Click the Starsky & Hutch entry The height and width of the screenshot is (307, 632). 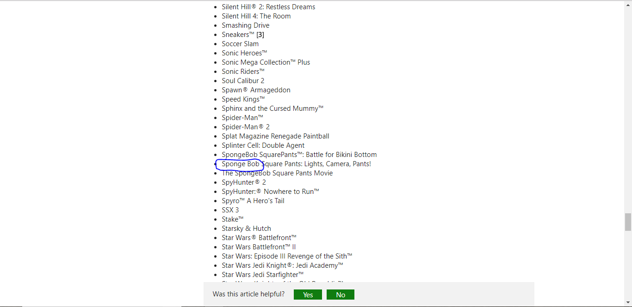point(246,229)
